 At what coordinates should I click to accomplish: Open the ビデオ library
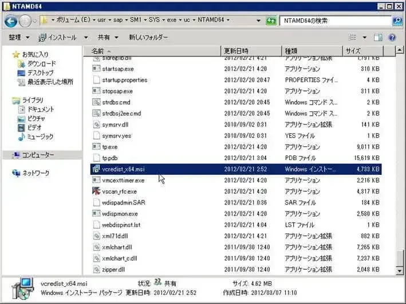34,127
